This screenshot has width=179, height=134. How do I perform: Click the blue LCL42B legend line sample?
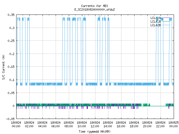[x=166, y=25]
